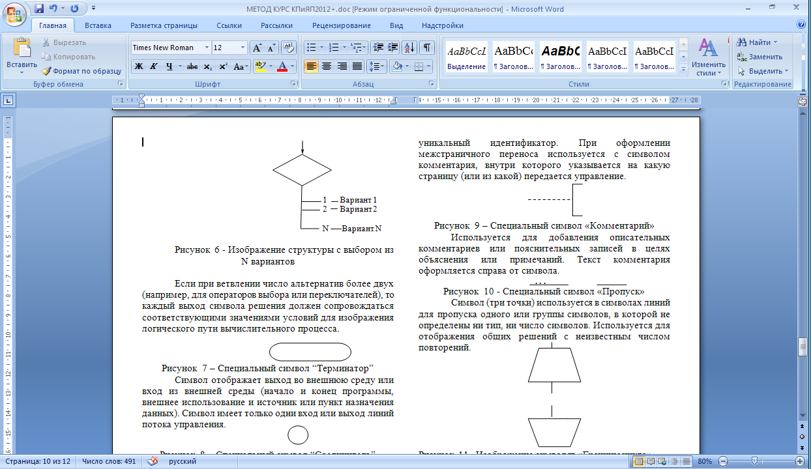
Task: Toggle show paragraph marks (¶)
Action: pyautogui.click(x=426, y=48)
